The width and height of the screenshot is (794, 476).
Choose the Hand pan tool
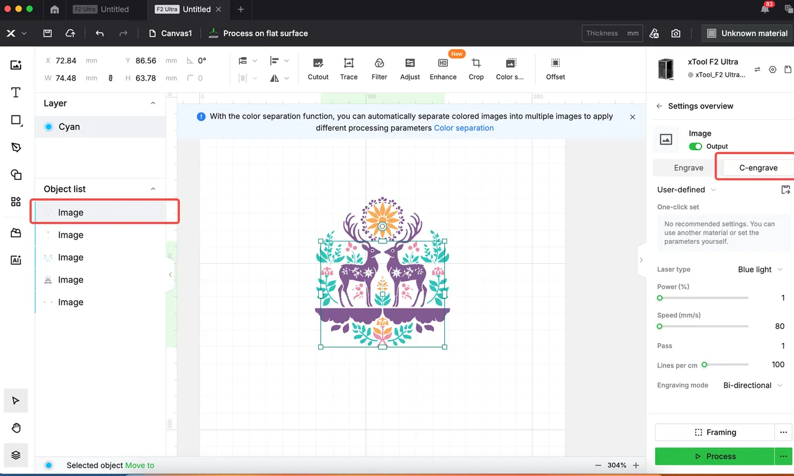[16, 428]
